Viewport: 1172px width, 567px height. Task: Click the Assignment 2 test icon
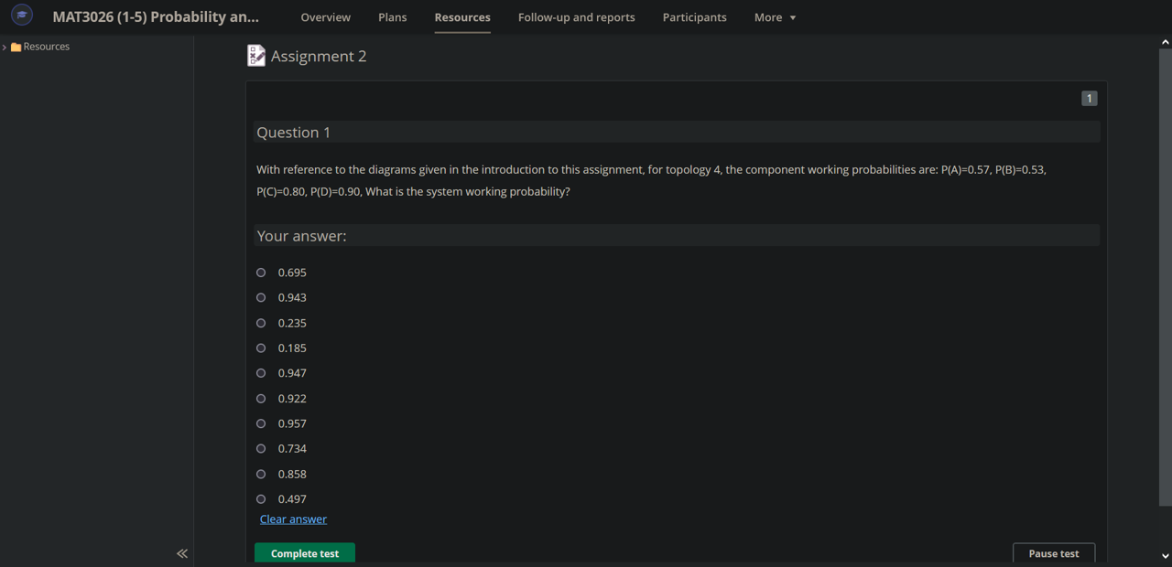(x=256, y=56)
